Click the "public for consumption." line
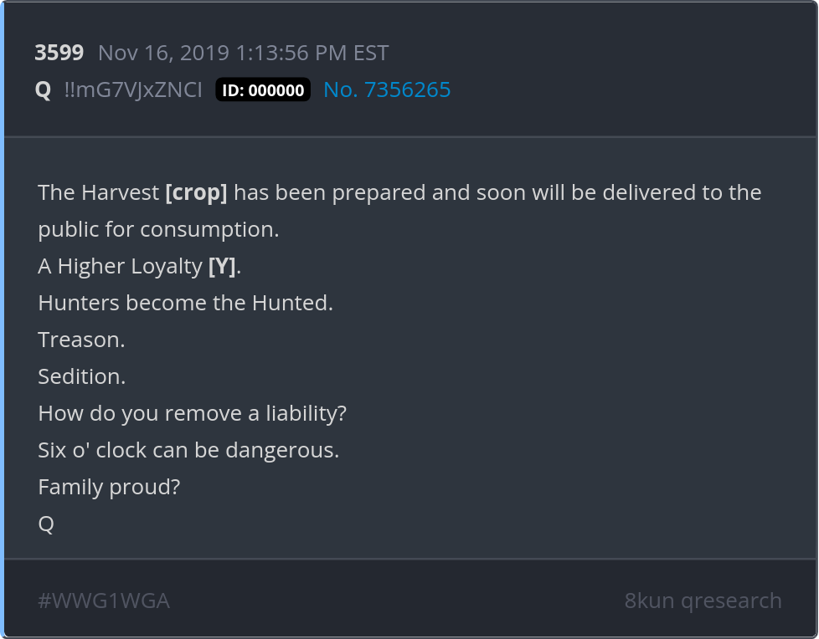The width and height of the screenshot is (819, 639). pos(158,229)
